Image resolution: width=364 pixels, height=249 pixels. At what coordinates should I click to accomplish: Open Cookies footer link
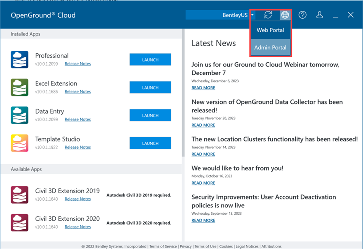226,246
